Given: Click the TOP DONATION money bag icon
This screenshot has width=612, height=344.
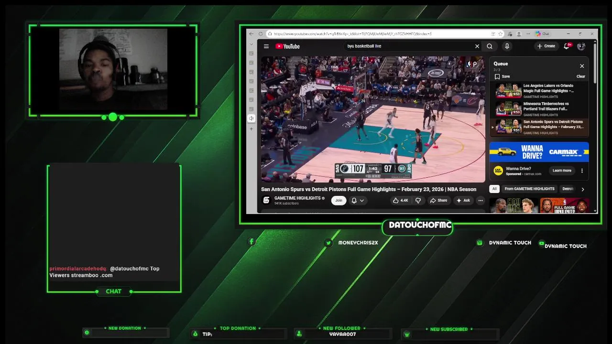Looking at the screenshot, I should 195,334.
